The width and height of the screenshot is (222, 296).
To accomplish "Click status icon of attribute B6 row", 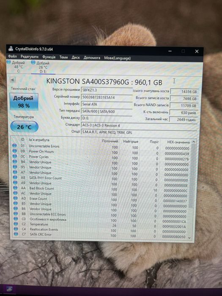I will click(16, 208).
